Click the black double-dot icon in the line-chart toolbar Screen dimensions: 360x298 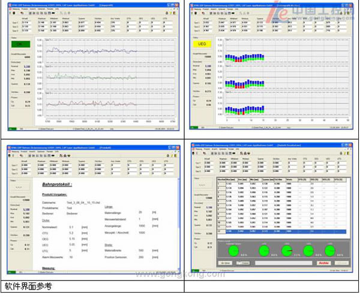click(x=53, y=13)
